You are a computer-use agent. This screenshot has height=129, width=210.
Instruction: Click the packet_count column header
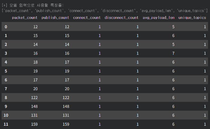[x=25, y=17]
